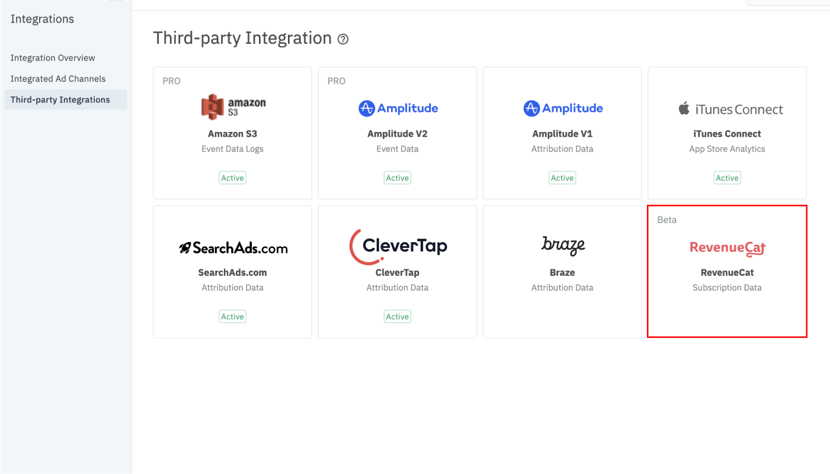Click PRO tag on Amazon S3 card
Screen dimensions: 830x474
[171, 81]
